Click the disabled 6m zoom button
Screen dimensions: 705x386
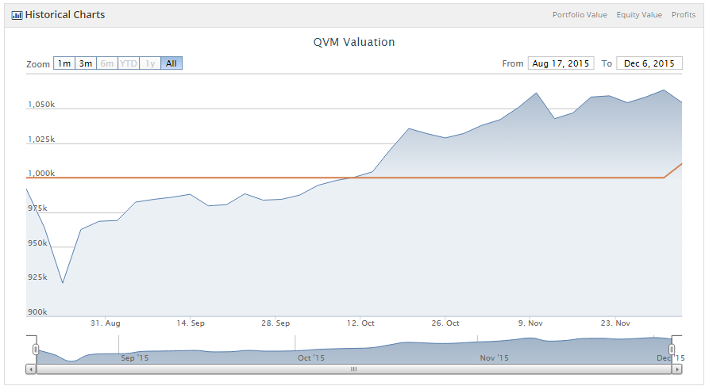click(107, 63)
